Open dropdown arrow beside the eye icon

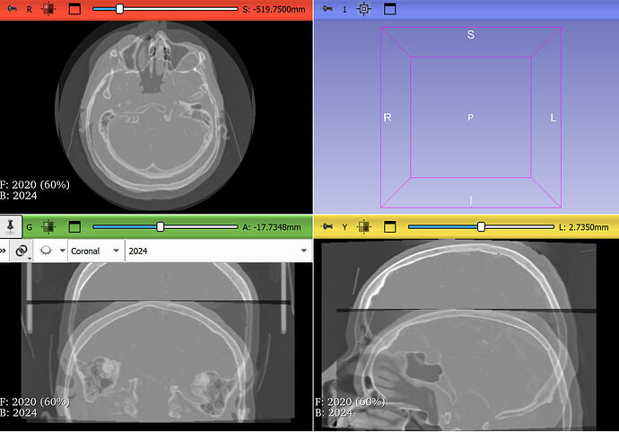tap(63, 251)
